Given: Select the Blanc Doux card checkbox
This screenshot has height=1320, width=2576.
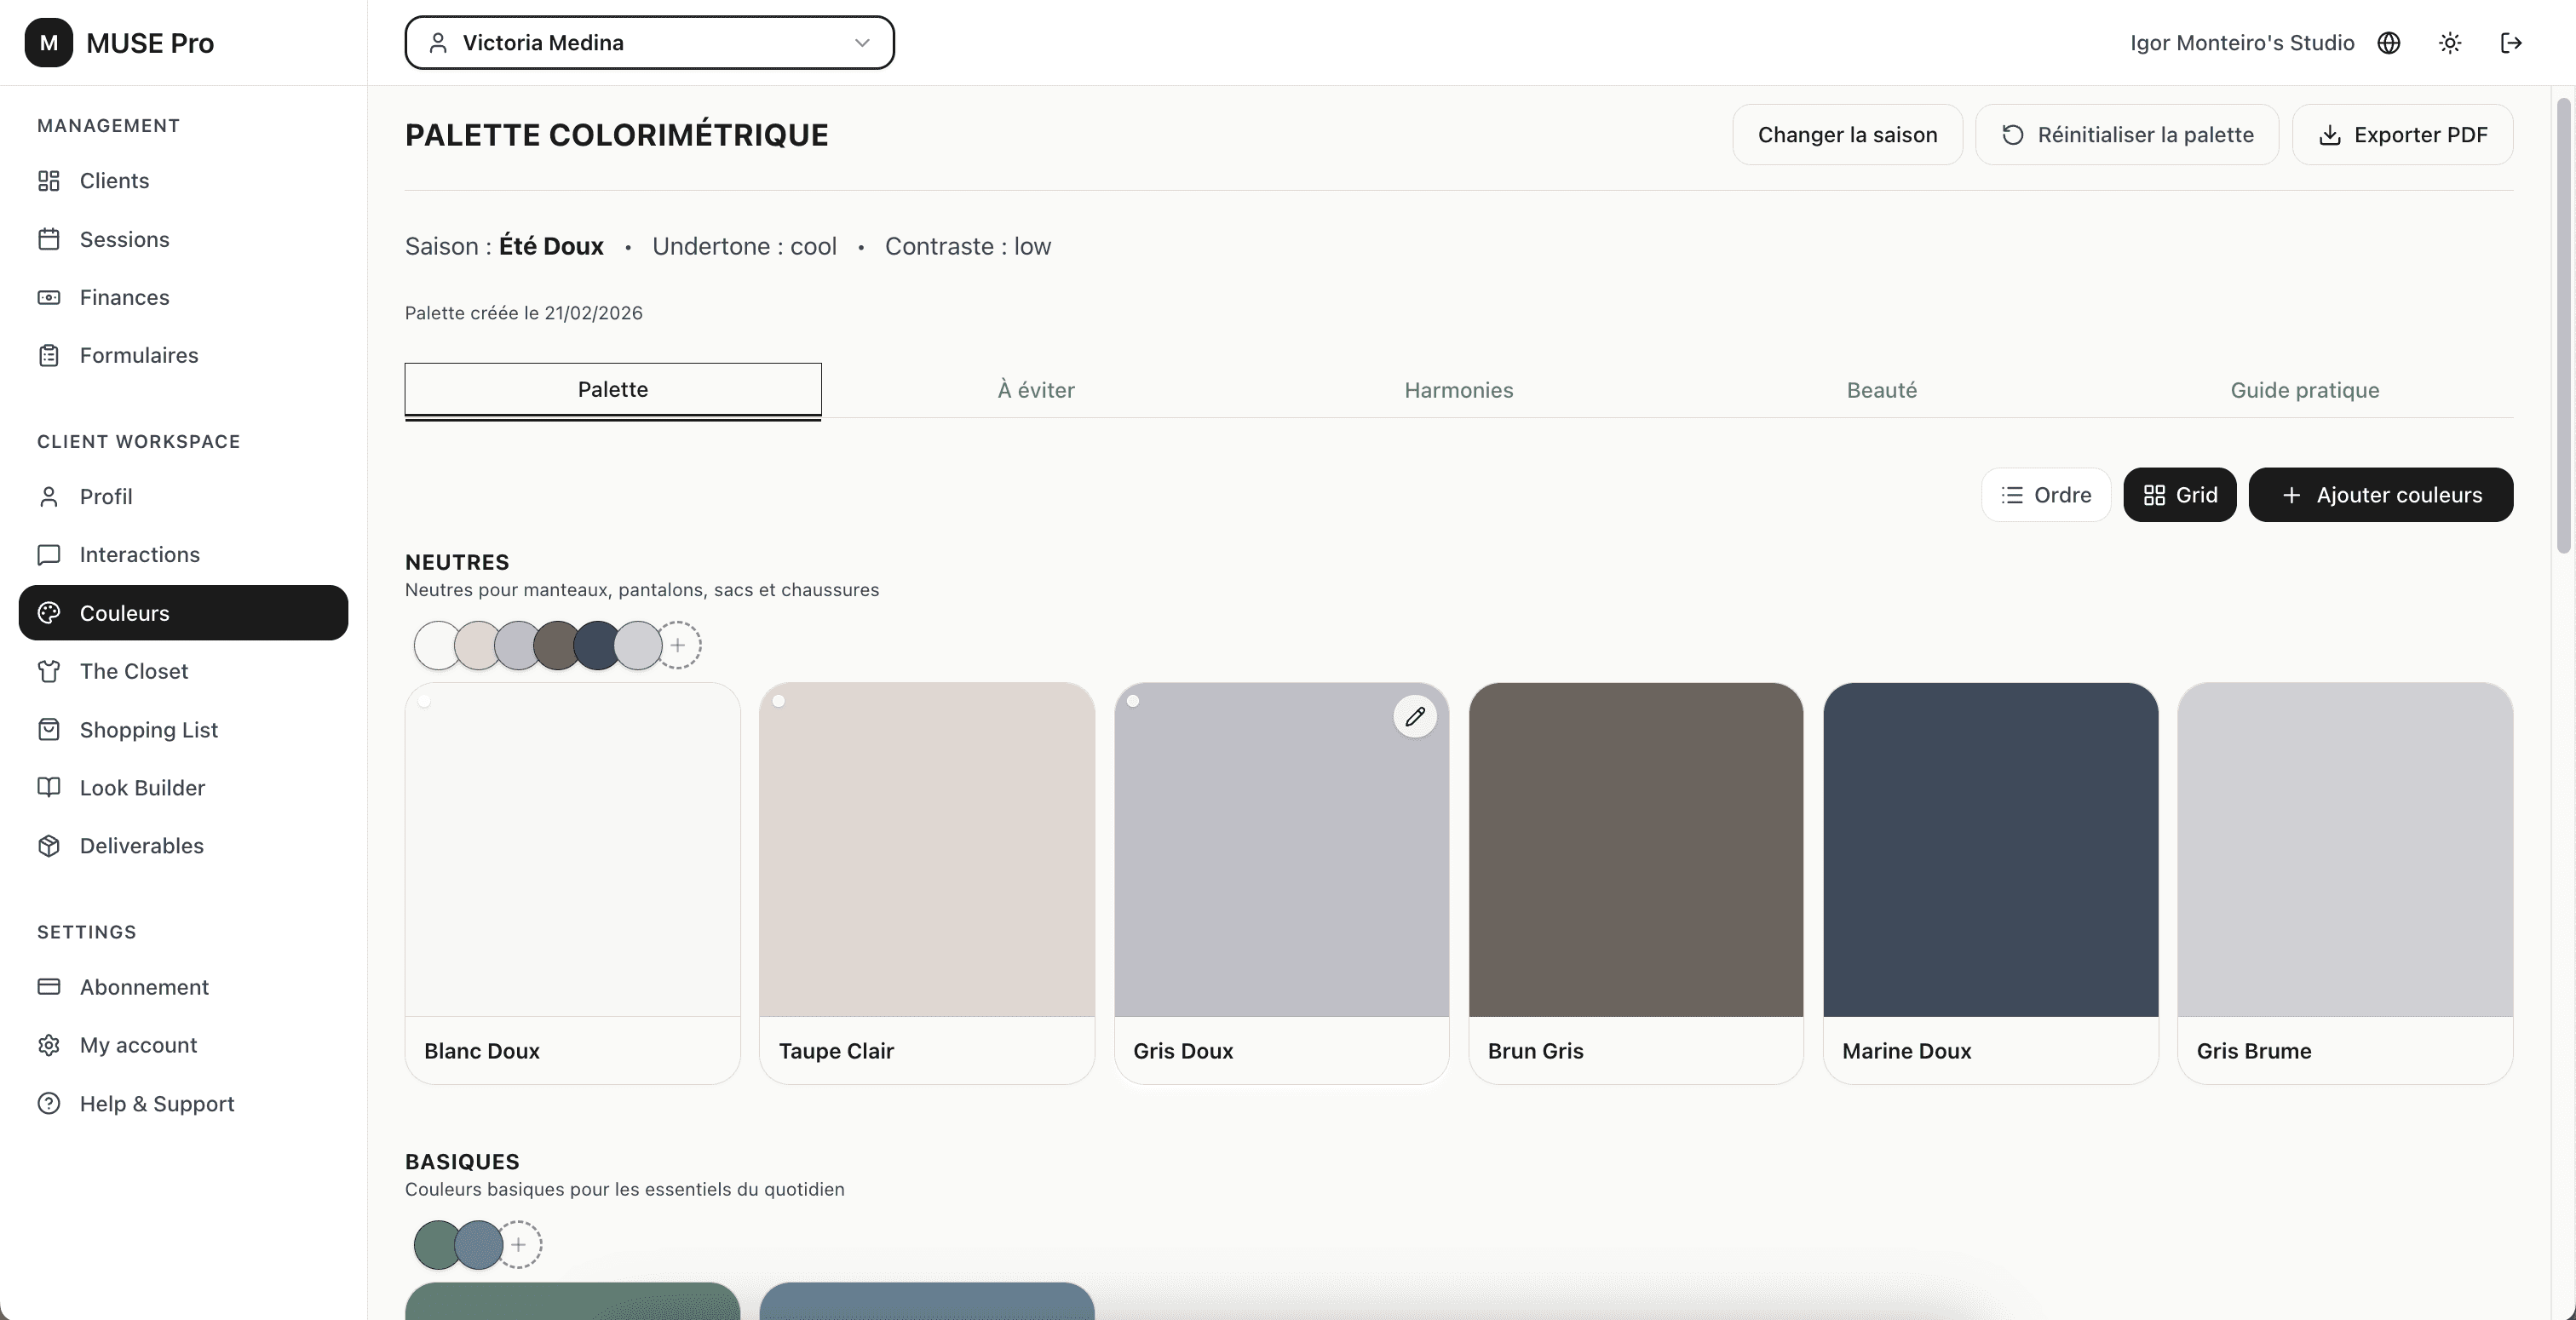Looking at the screenshot, I should [426, 702].
